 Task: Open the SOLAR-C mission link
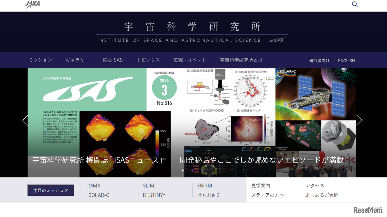(x=99, y=195)
